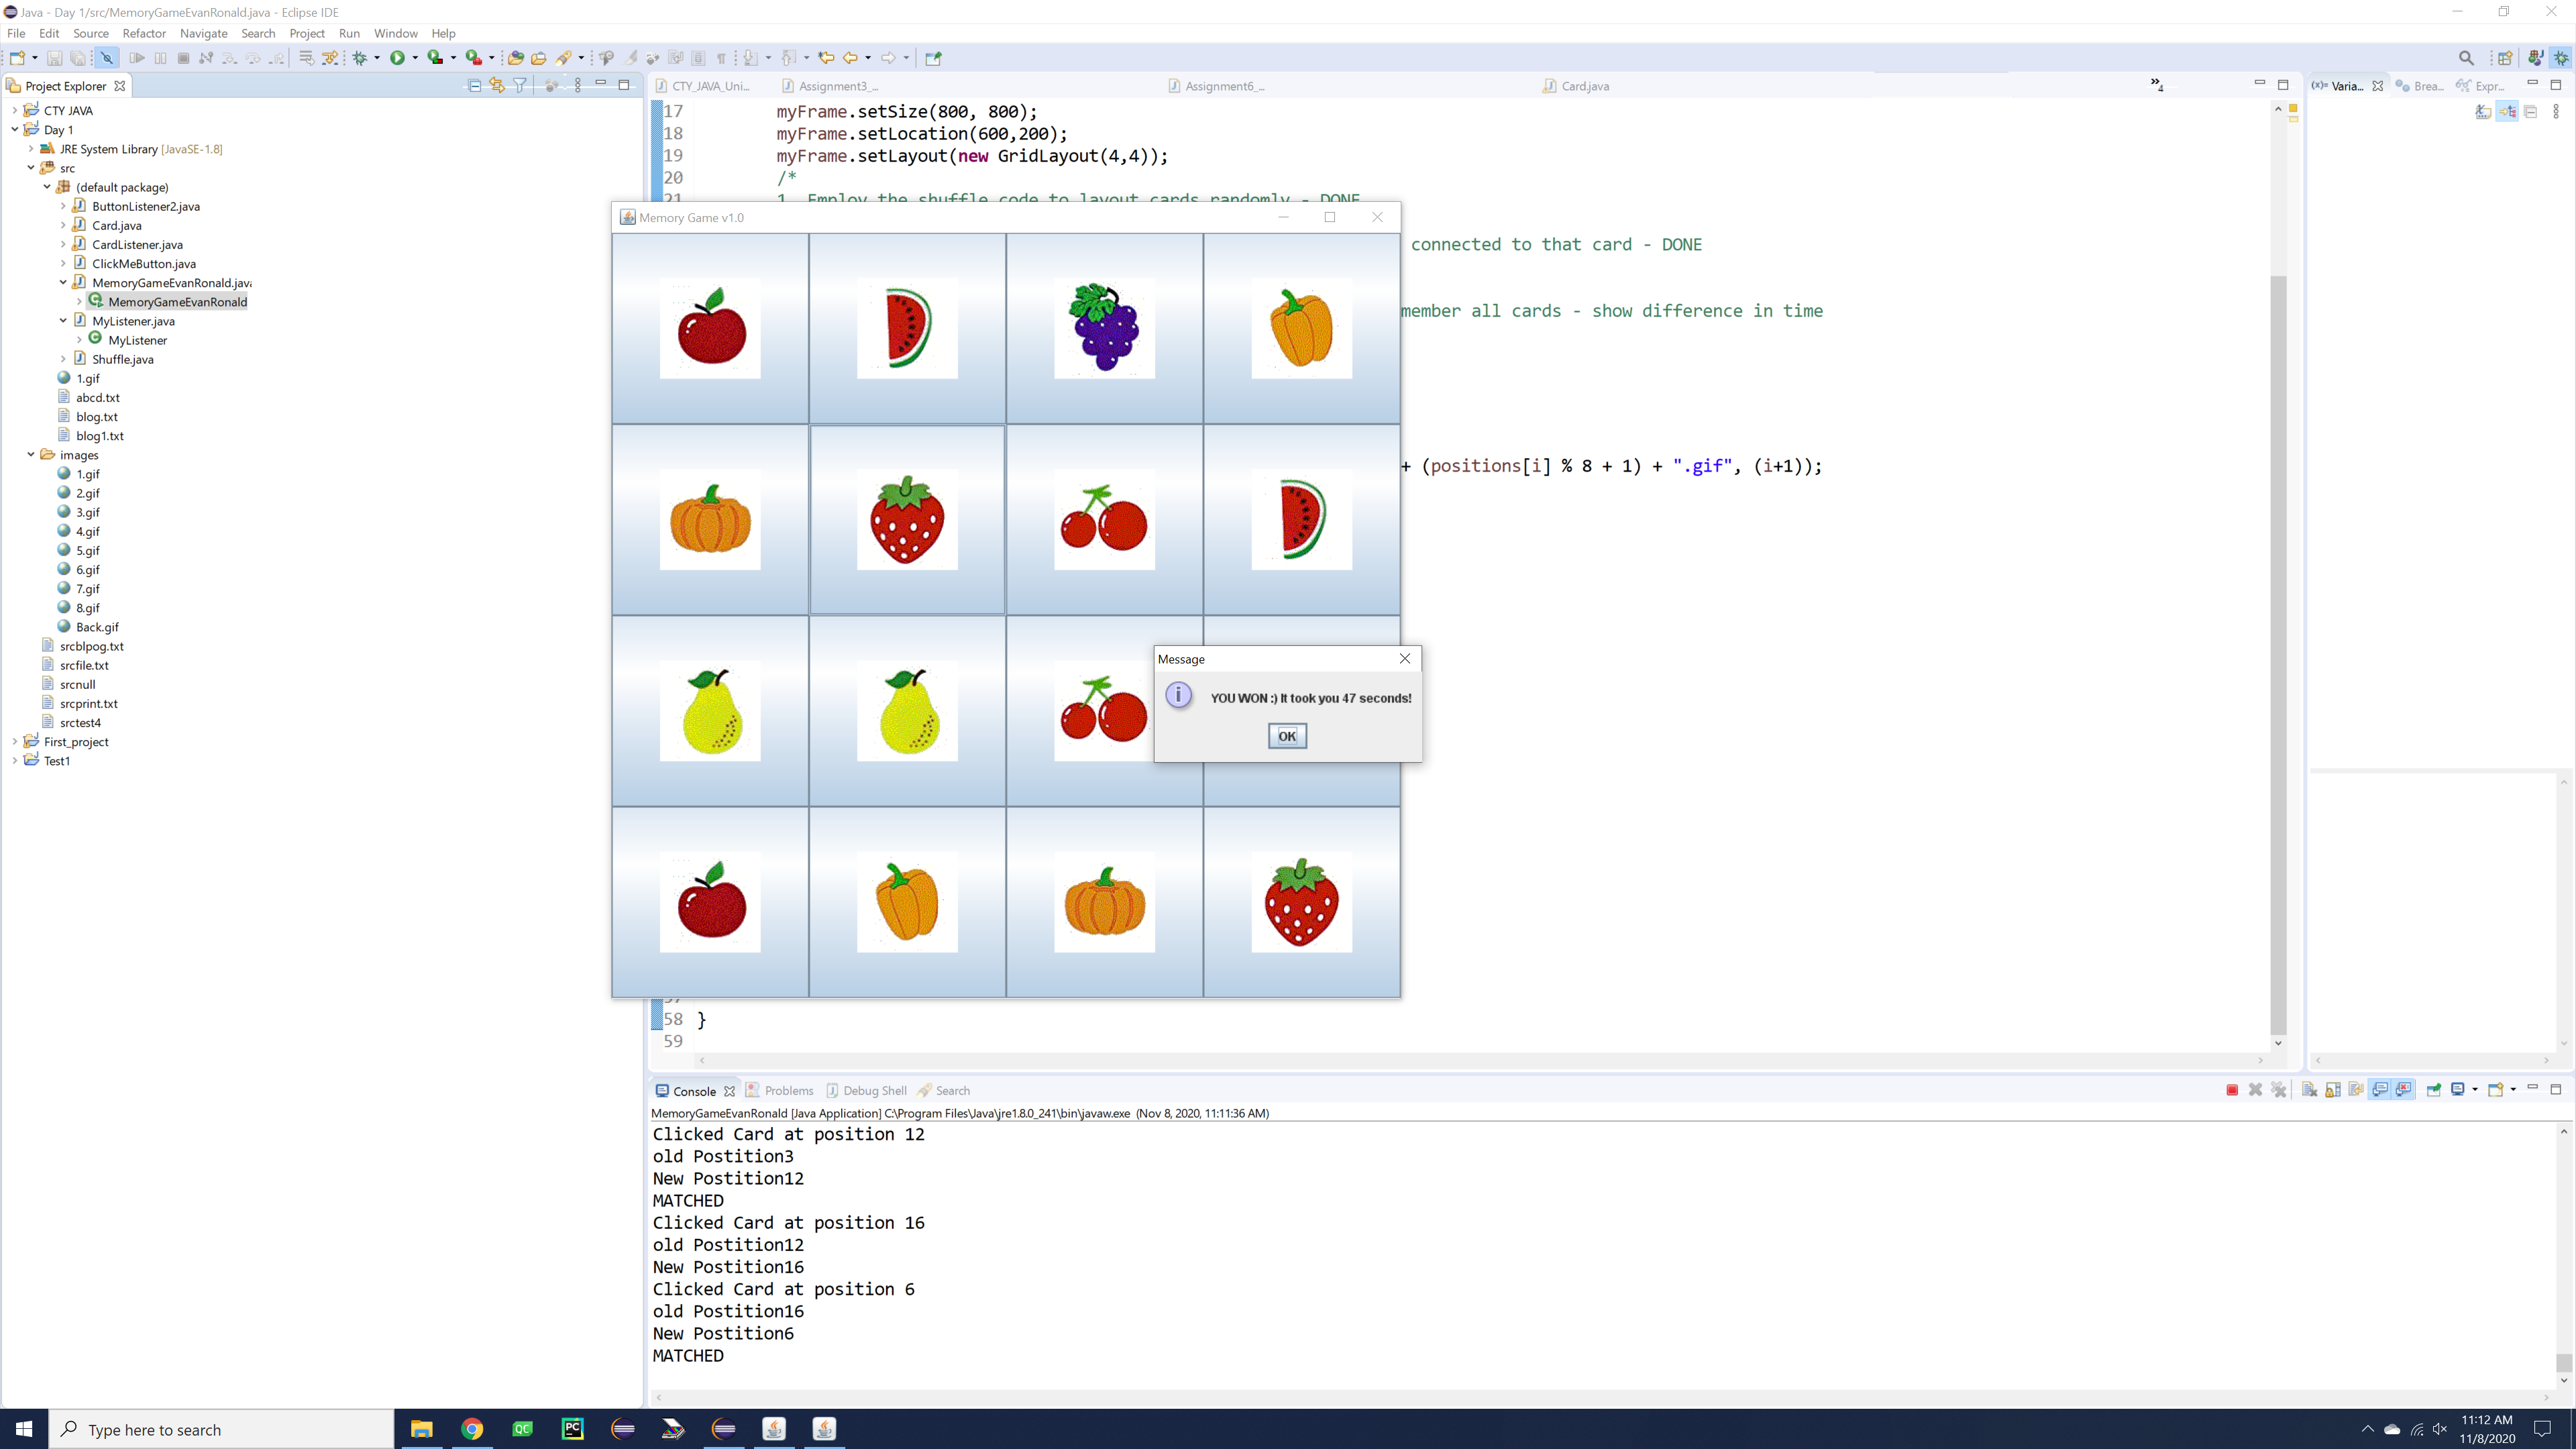
Task: Click Collapse All in Project Explorer
Action: (x=474, y=86)
